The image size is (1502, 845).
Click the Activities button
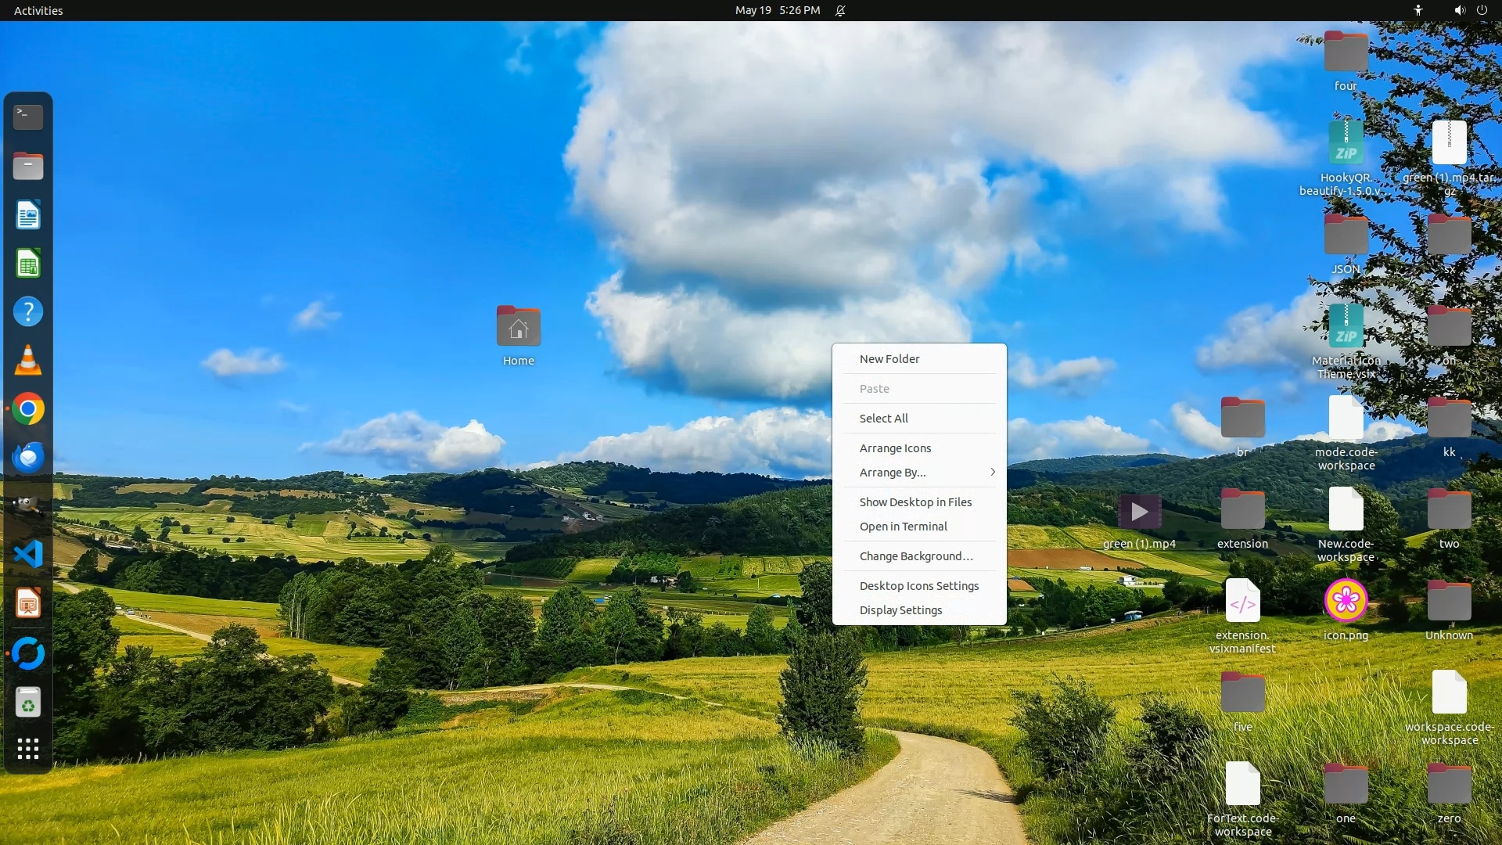(x=38, y=10)
